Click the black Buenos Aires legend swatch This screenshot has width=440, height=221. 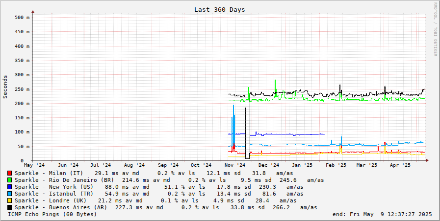pyautogui.click(x=9, y=208)
